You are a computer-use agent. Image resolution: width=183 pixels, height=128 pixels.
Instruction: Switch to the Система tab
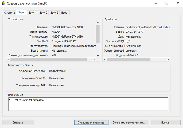click(9, 12)
